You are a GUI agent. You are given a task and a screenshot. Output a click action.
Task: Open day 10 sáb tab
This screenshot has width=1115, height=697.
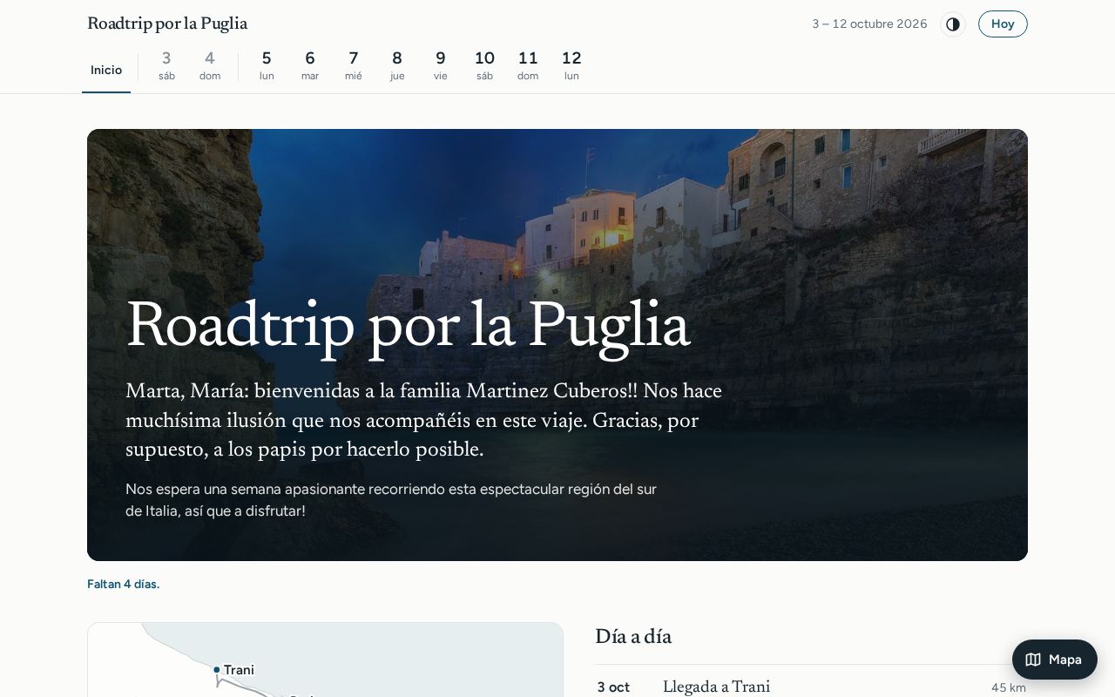484,65
